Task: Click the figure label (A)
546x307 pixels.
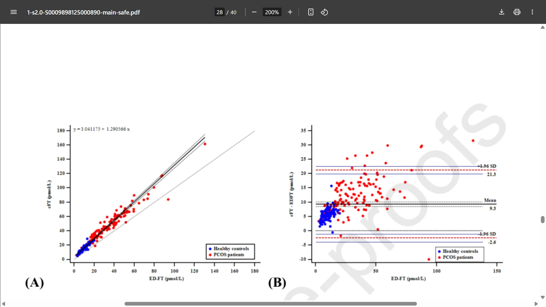Action: pyautogui.click(x=34, y=283)
